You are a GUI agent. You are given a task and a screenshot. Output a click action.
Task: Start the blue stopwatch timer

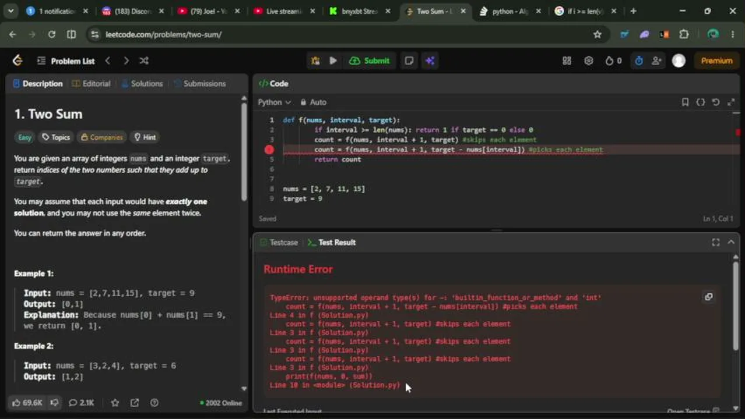[639, 61]
